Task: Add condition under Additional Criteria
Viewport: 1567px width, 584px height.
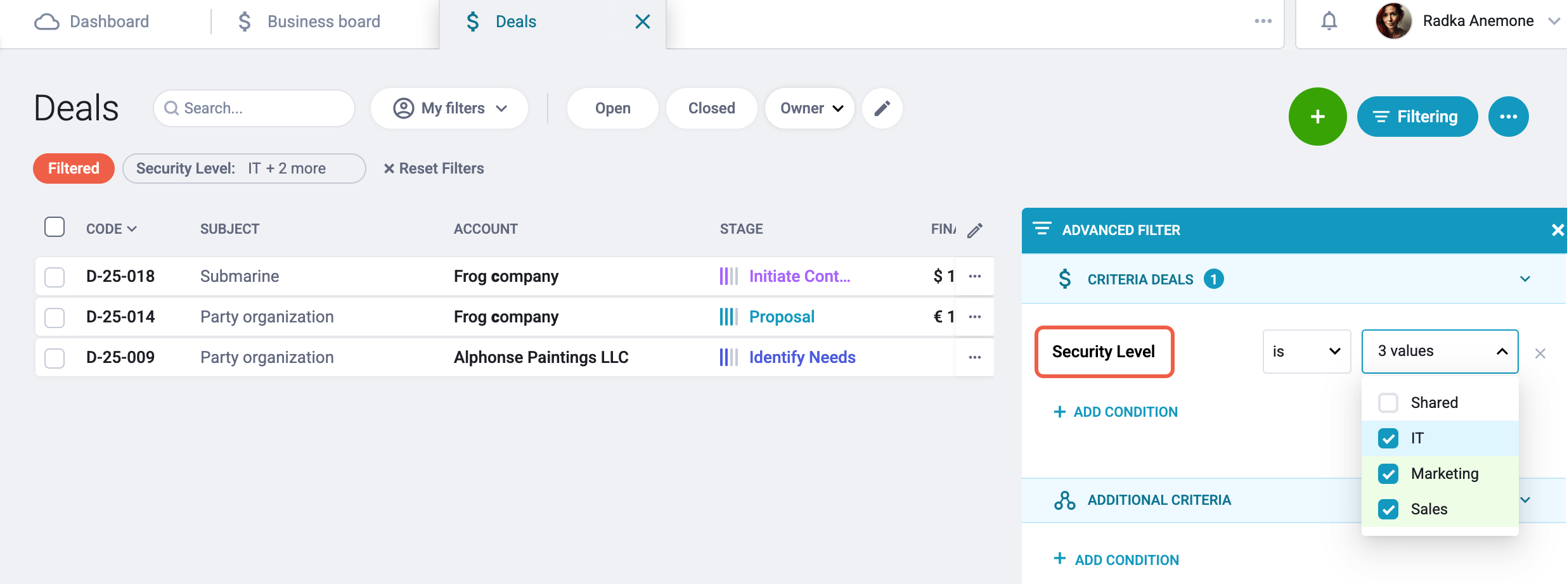Action: [1116, 560]
